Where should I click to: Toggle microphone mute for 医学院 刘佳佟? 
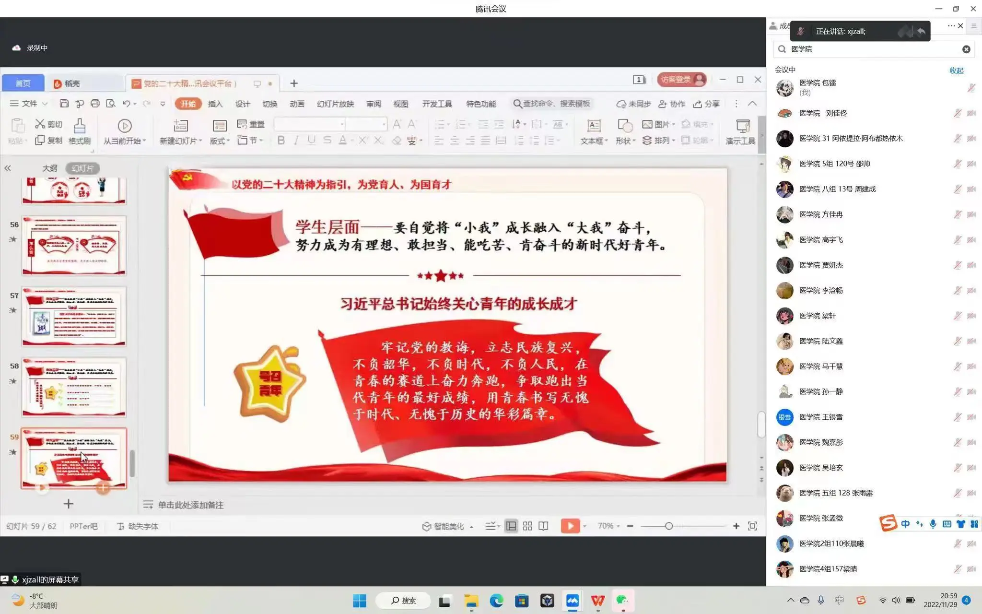pyautogui.click(x=957, y=113)
